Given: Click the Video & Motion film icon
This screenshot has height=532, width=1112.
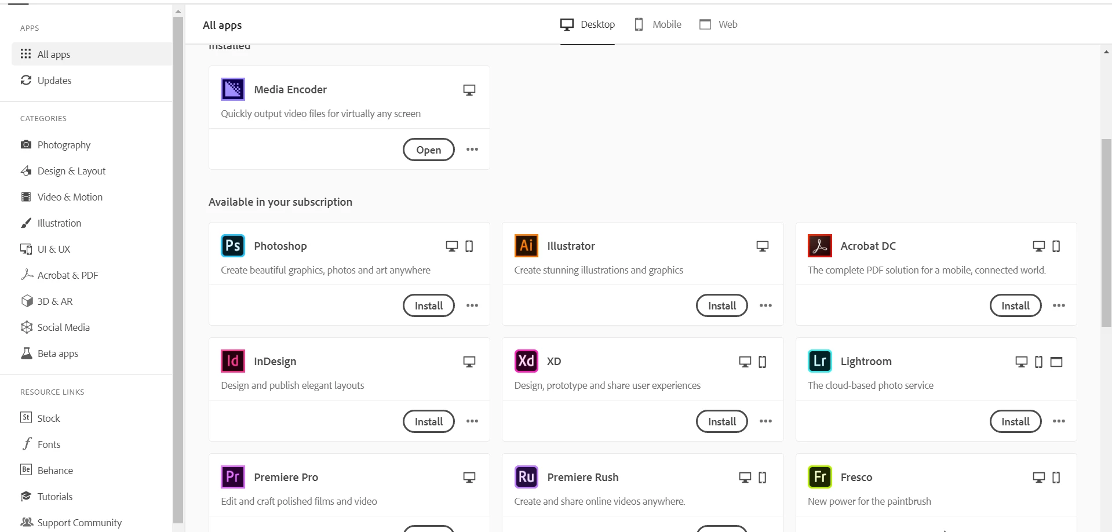Looking at the screenshot, I should [x=26, y=196].
